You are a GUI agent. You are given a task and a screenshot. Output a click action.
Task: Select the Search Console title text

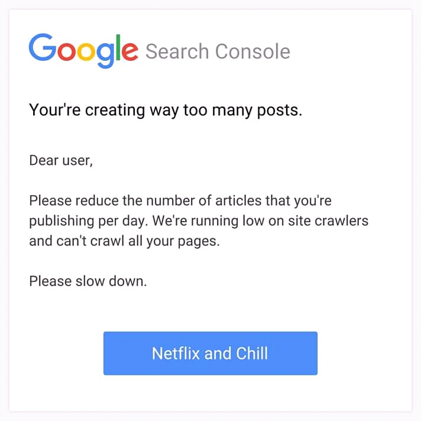pyautogui.click(x=218, y=51)
